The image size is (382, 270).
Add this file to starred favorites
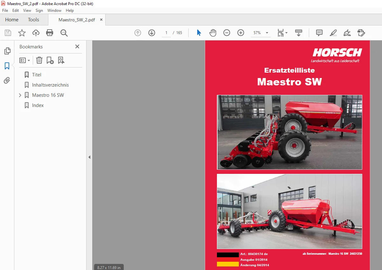[22, 33]
